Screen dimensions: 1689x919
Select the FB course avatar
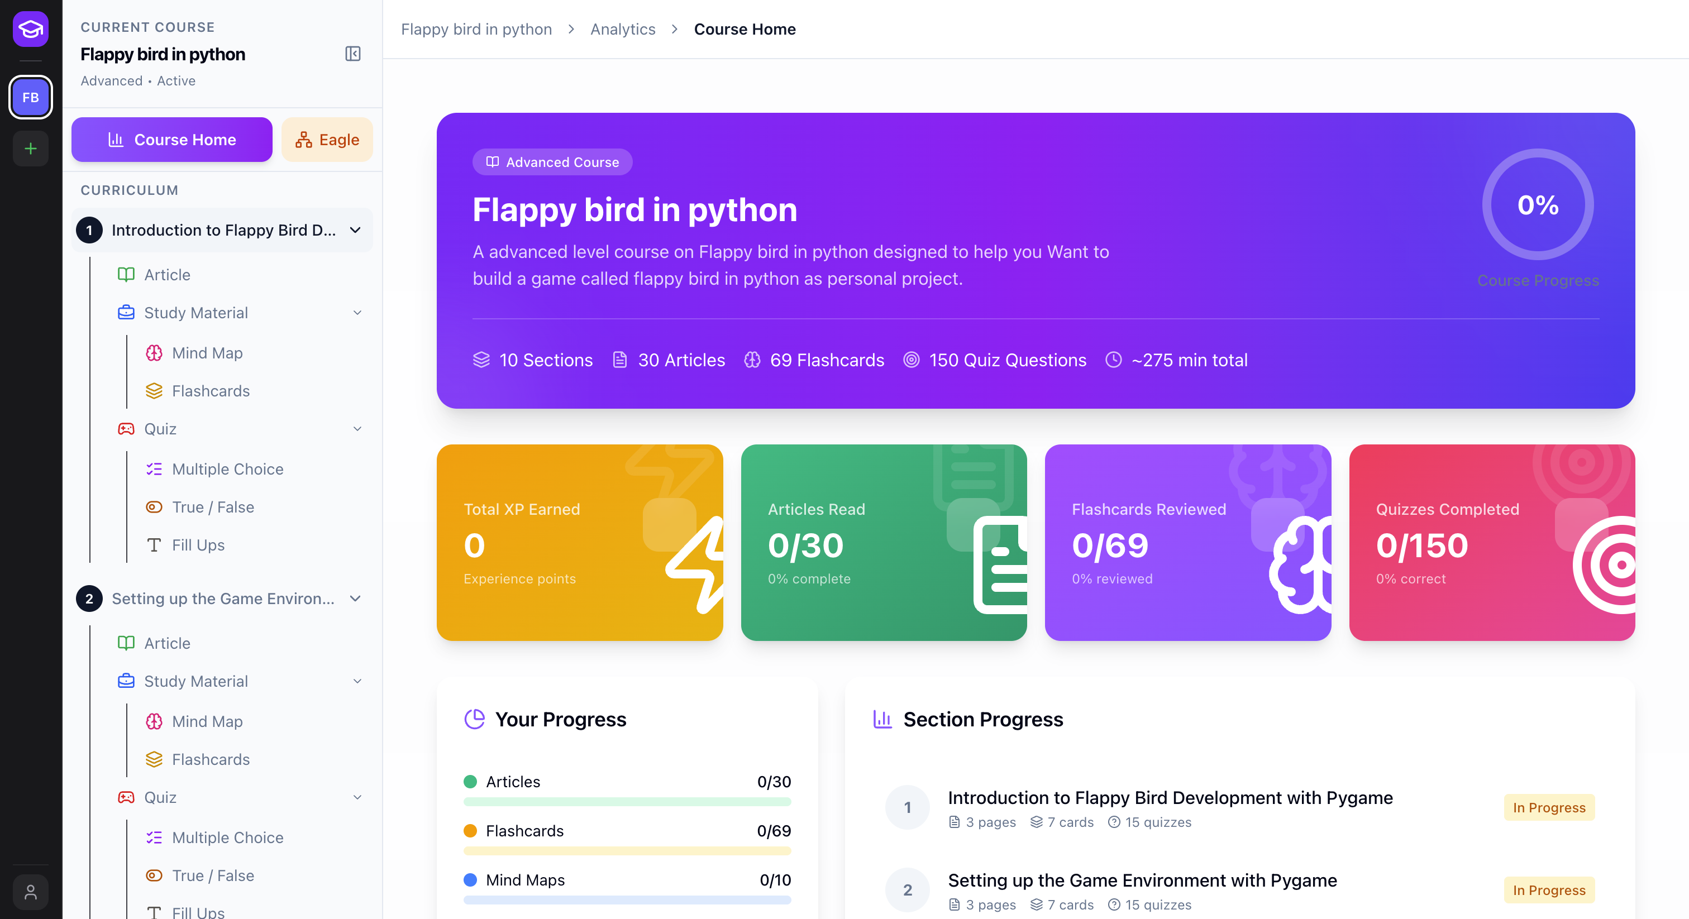(x=30, y=97)
